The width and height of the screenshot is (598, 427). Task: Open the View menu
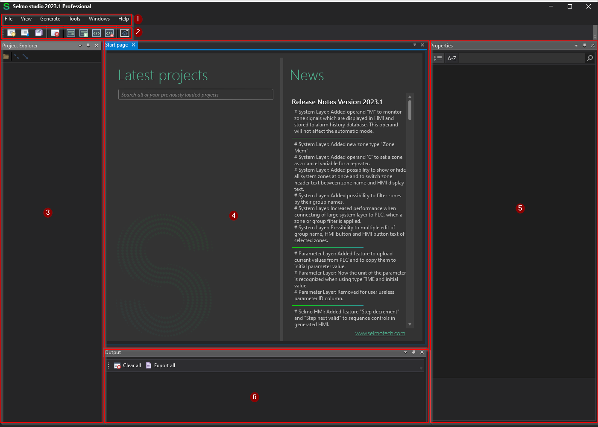(26, 19)
